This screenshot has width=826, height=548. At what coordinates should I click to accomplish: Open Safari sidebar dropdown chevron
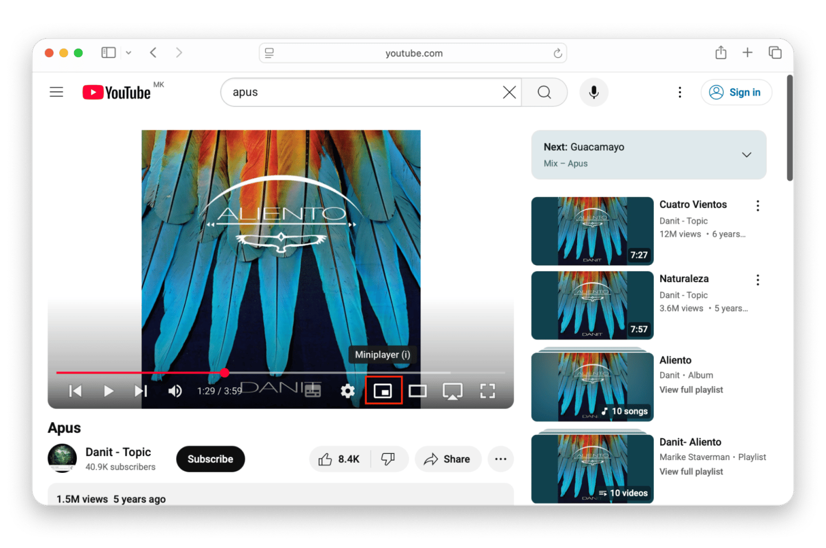[x=129, y=53]
